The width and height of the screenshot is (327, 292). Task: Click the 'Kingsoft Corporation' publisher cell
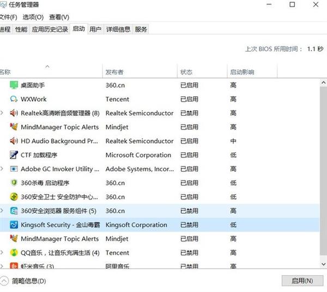[x=136, y=225]
